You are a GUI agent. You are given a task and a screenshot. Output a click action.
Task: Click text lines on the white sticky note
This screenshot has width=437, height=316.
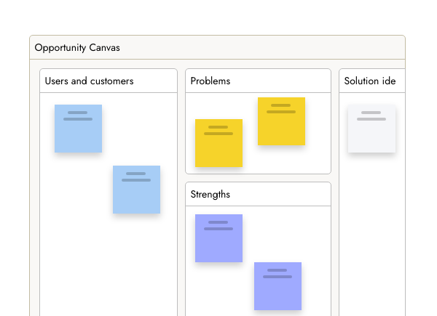coord(371,116)
